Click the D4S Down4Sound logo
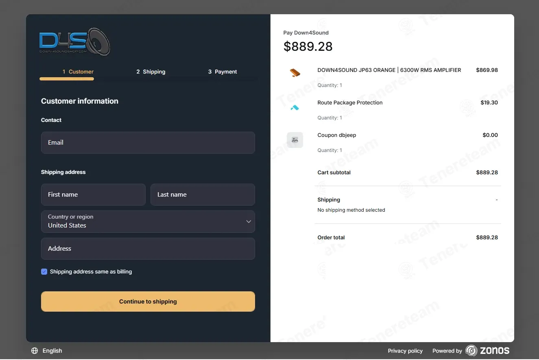539x360 pixels. 75,41
